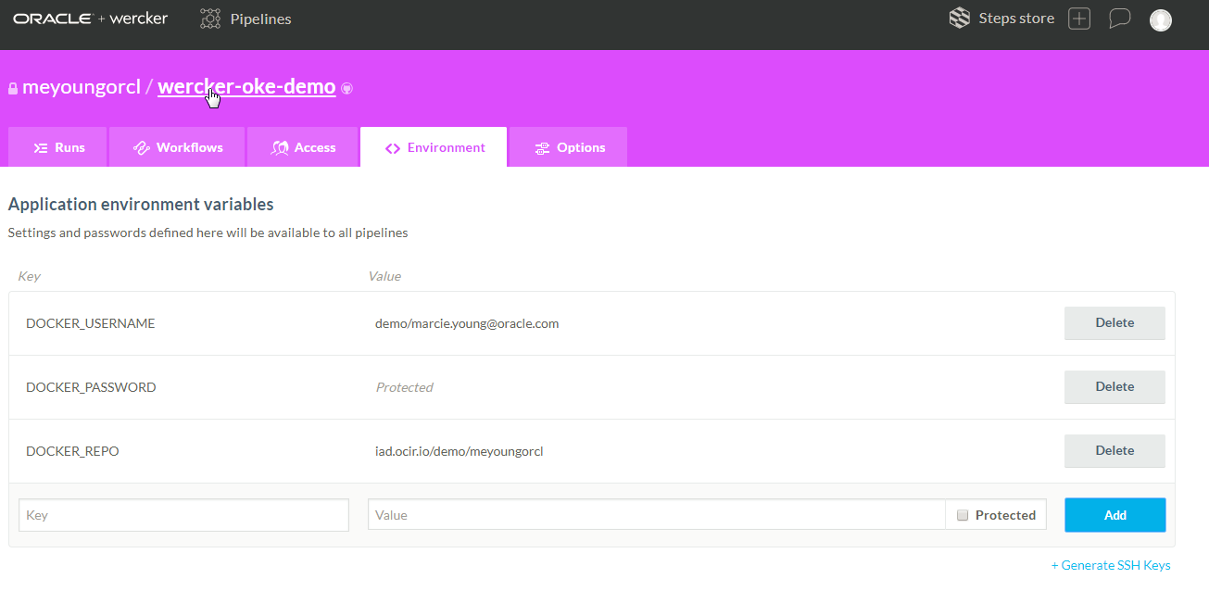1209x591 pixels.
Task: Delete the DOCKER_REPO variable
Action: (x=1115, y=451)
